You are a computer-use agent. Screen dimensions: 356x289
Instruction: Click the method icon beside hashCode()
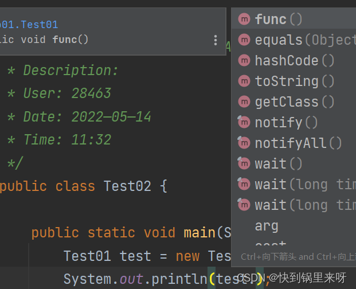(244, 60)
